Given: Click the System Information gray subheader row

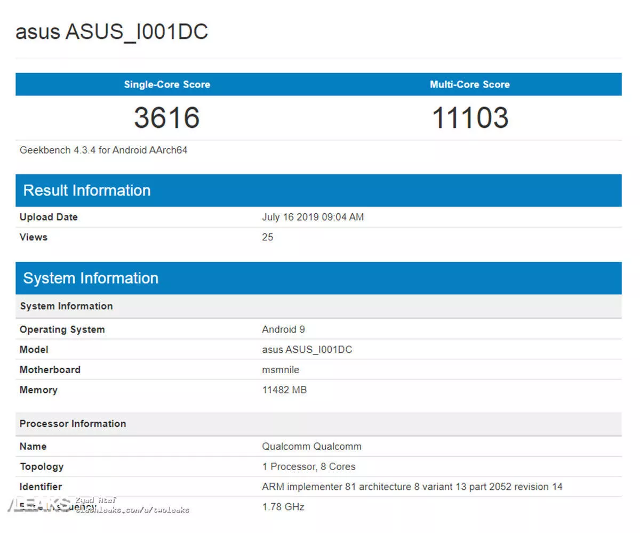Looking at the screenshot, I should 318,306.
